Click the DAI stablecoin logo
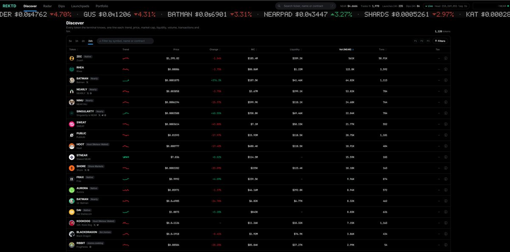This screenshot has width=510, height=252. click(72, 212)
